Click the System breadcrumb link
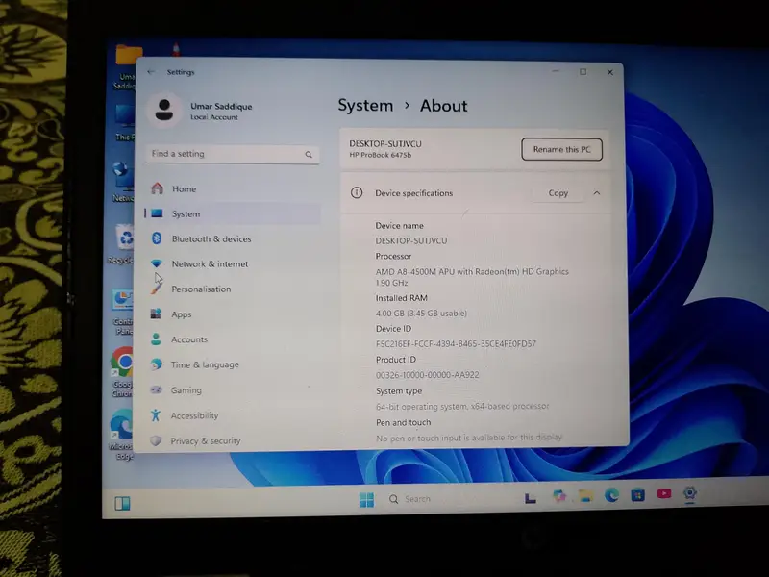Viewport: 769px width, 577px height. coord(365,106)
